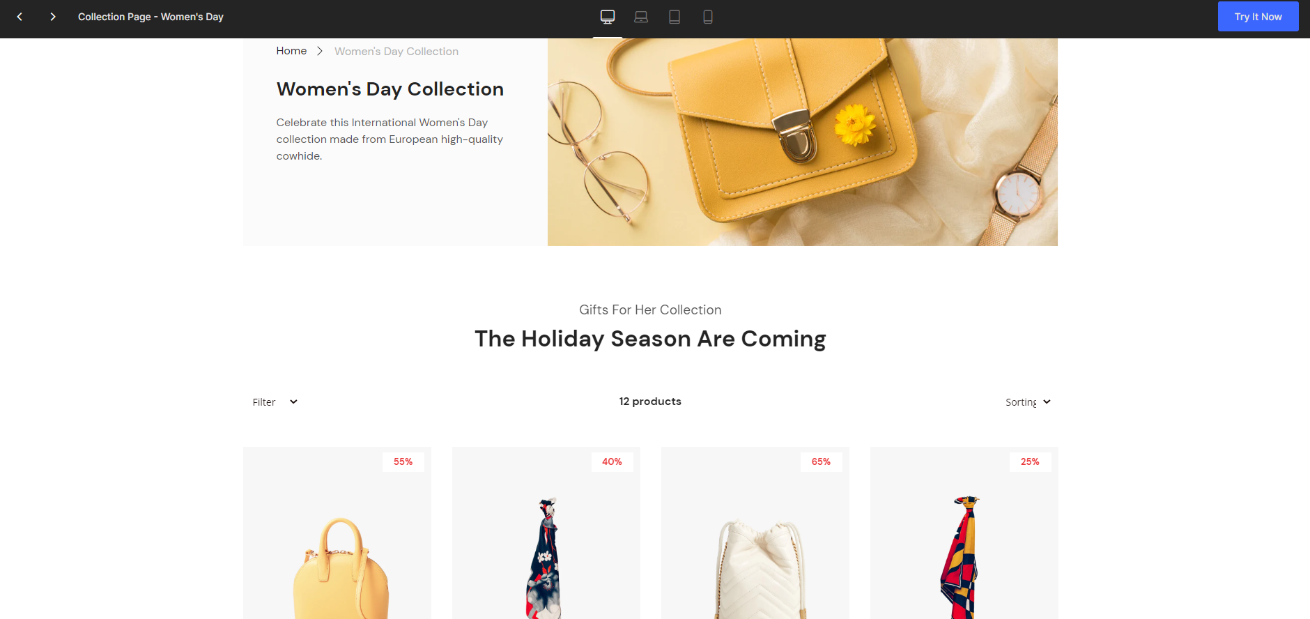Switch to tablet preview icon

pyautogui.click(x=675, y=17)
